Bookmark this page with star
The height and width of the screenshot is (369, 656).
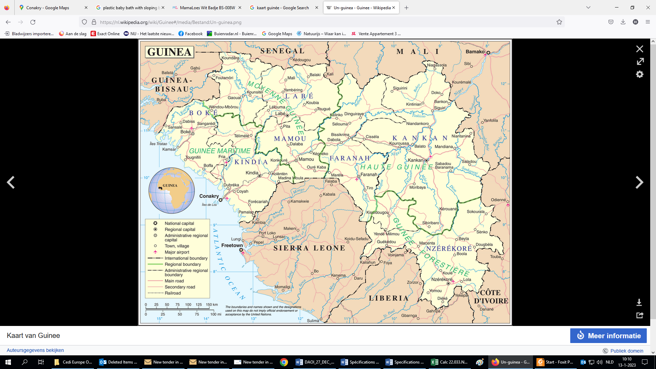pos(559,22)
